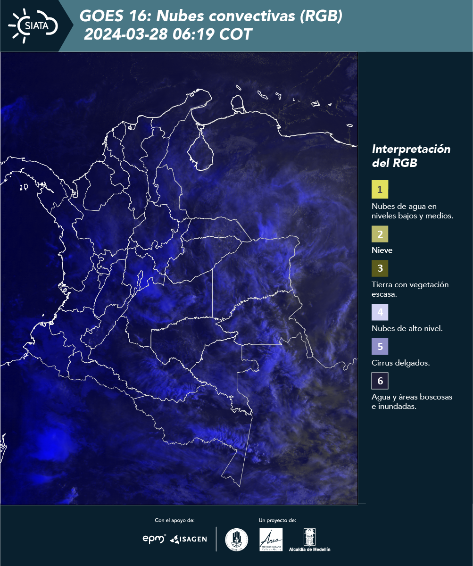Click the circular Medellín seal logo
Viewport: 473px width, 566px height.
237,539
